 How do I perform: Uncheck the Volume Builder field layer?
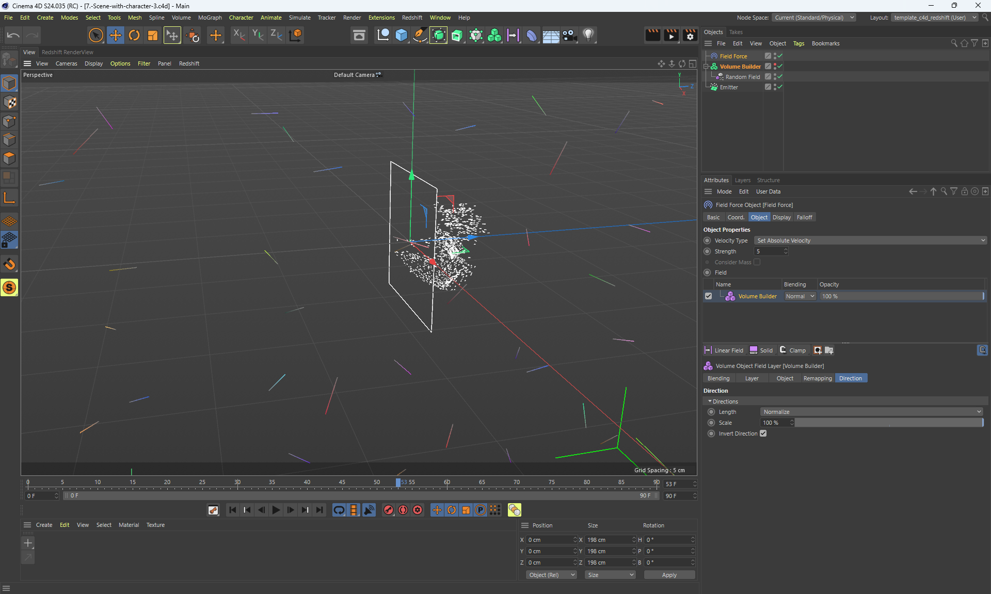(708, 296)
